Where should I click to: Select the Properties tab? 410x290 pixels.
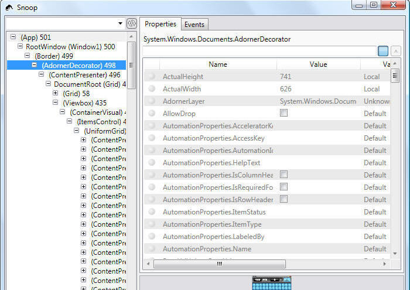[160, 24]
